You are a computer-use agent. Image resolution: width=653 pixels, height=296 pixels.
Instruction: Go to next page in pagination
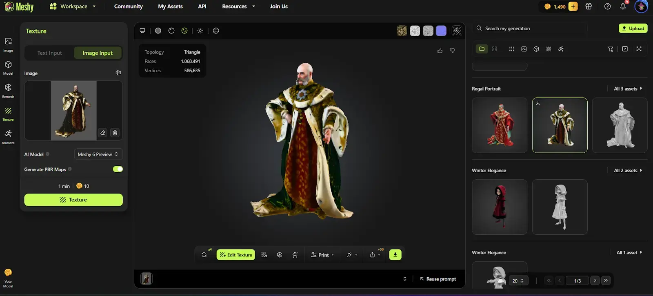595,280
